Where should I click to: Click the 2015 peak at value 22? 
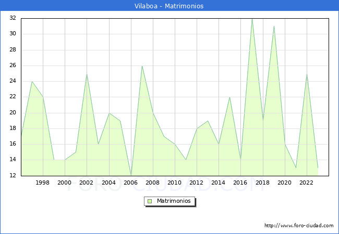point(229,97)
